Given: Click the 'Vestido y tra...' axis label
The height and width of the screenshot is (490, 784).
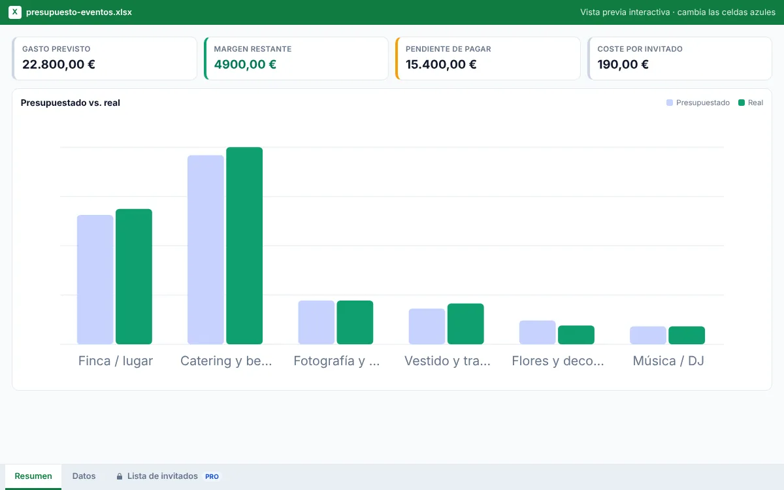Looking at the screenshot, I should (x=448, y=361).
